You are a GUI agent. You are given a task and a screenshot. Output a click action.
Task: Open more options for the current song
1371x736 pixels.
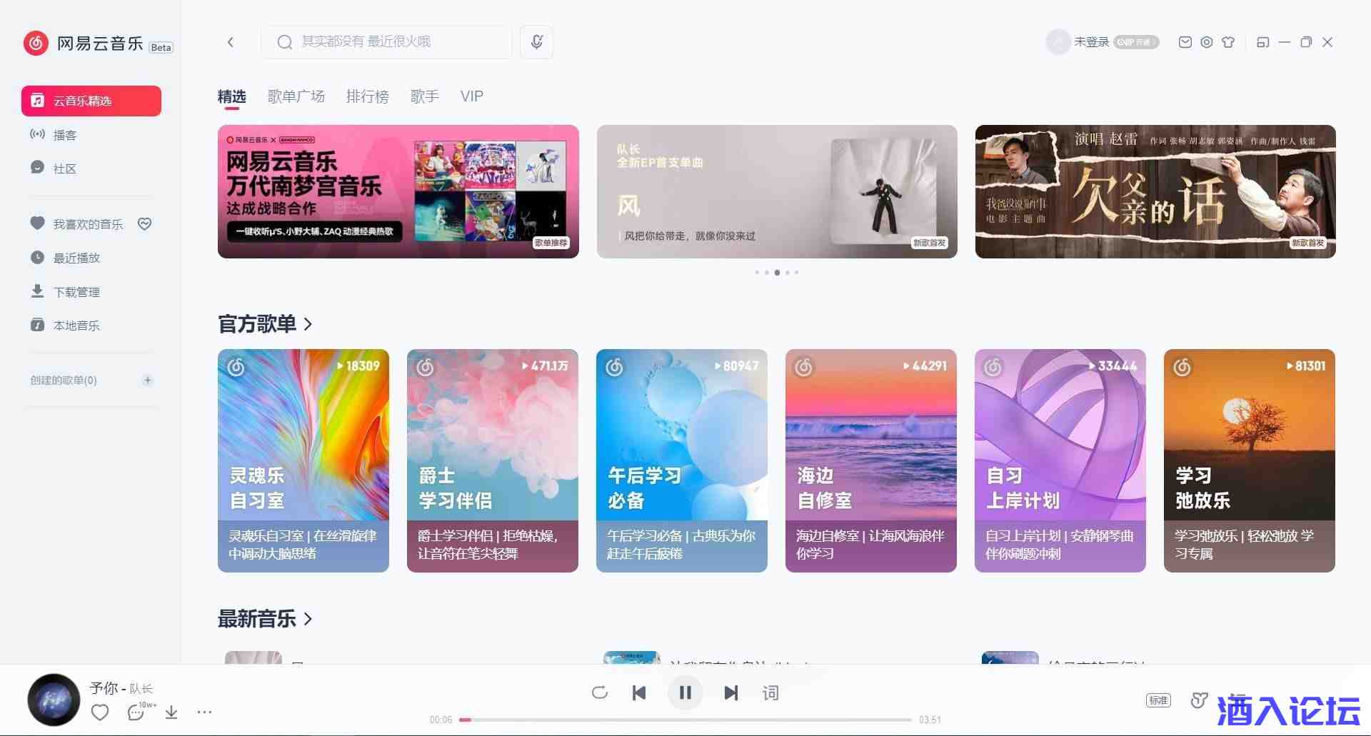point(204,712)
